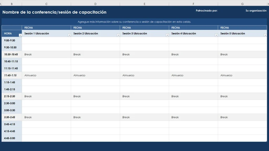269x151 pixels.
Task: Select the Almuerzo cell under Sesión 3
Action: 144,75
